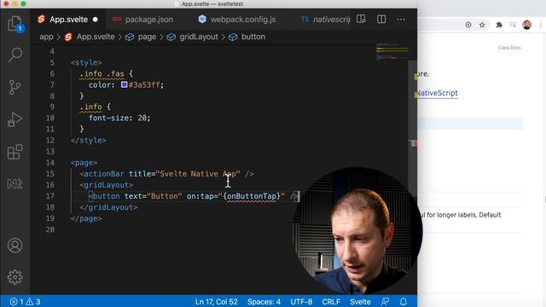
Task: Open the NativeScript link in browser
Action: click(437, 93)
